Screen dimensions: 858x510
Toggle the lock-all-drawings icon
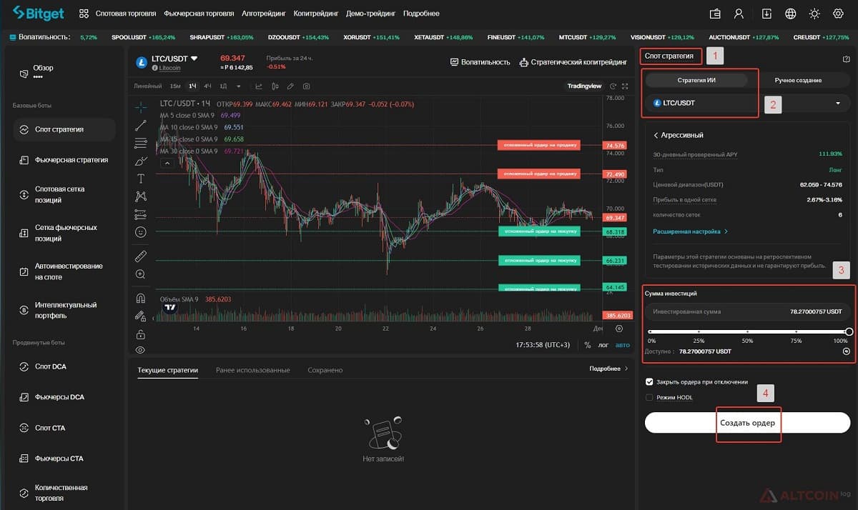[x=140, y=334]
